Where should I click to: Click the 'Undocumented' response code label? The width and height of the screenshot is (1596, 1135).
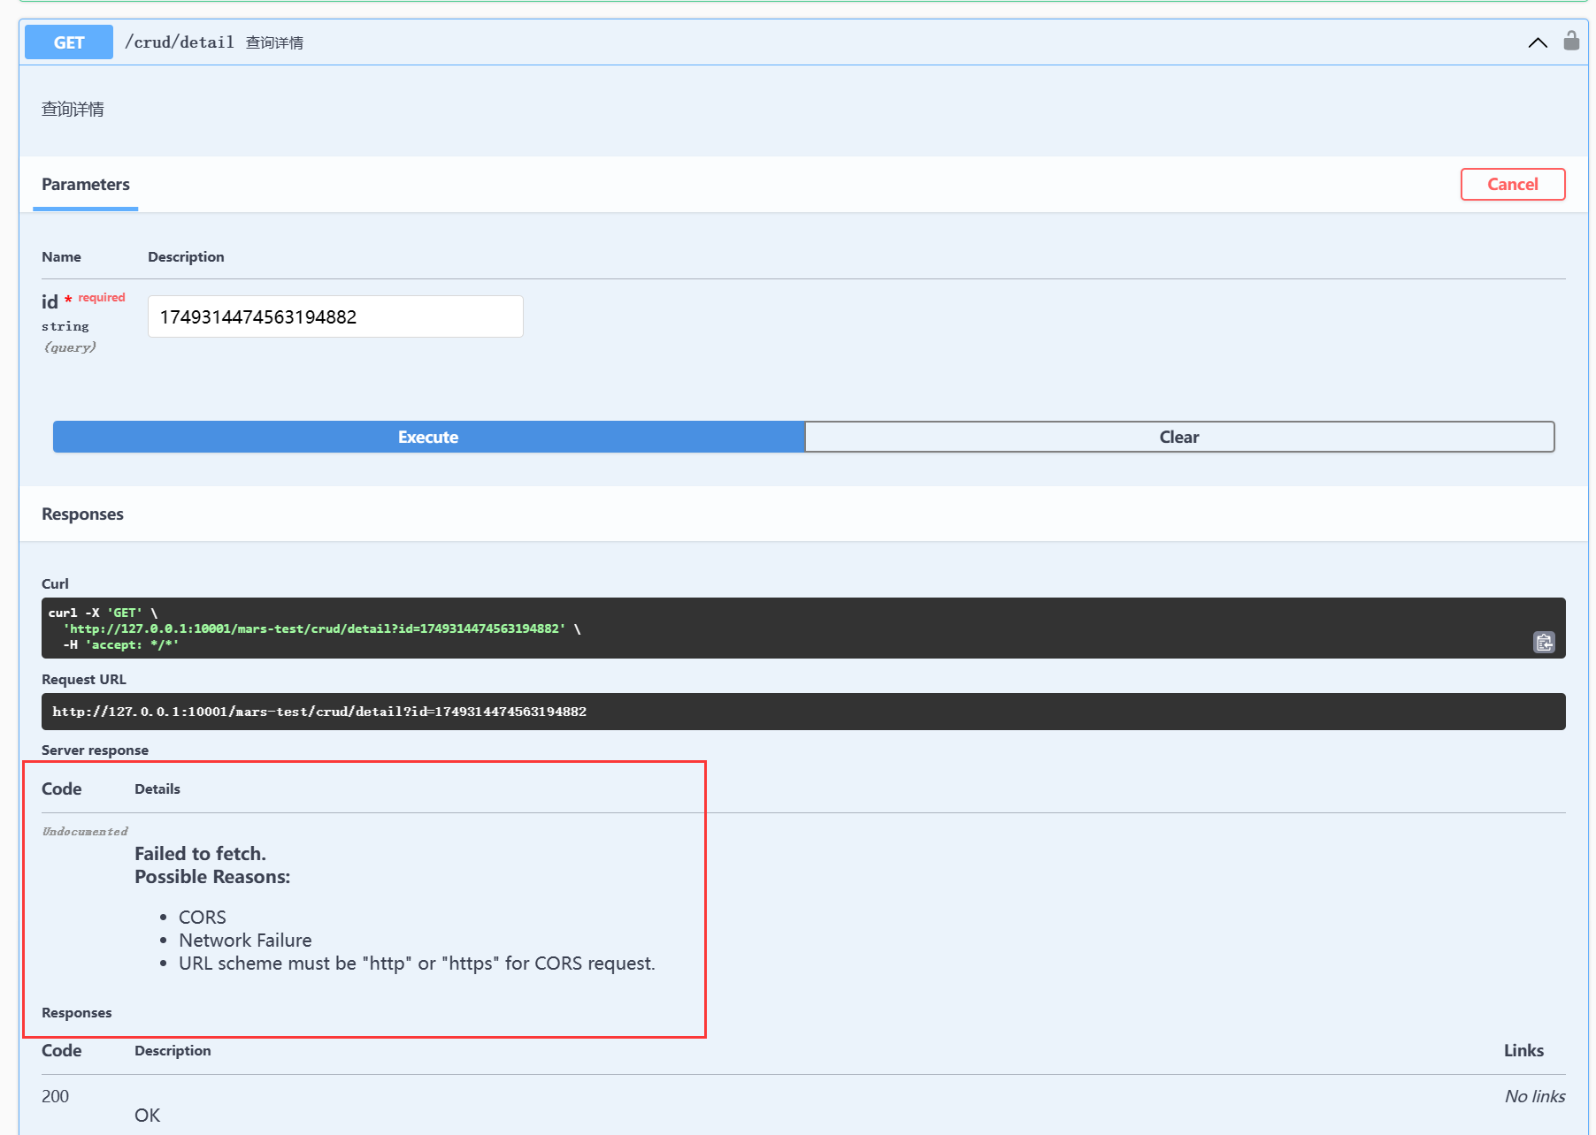85,831
